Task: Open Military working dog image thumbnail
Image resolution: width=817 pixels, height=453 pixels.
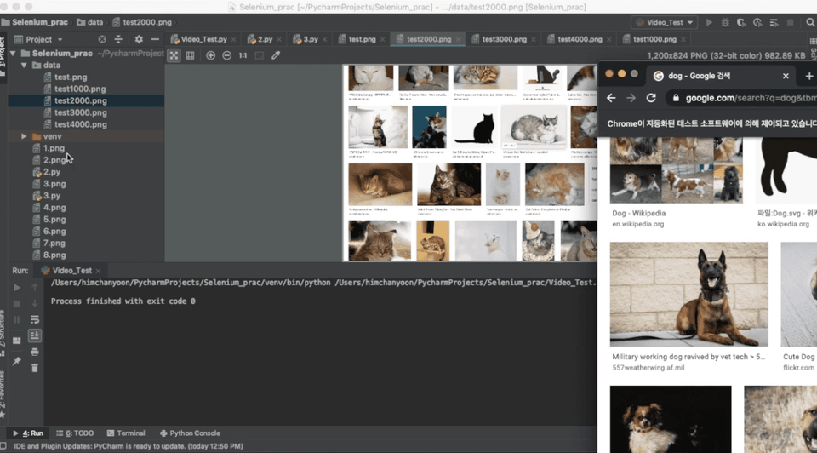Action: click(x=688, y=294)
